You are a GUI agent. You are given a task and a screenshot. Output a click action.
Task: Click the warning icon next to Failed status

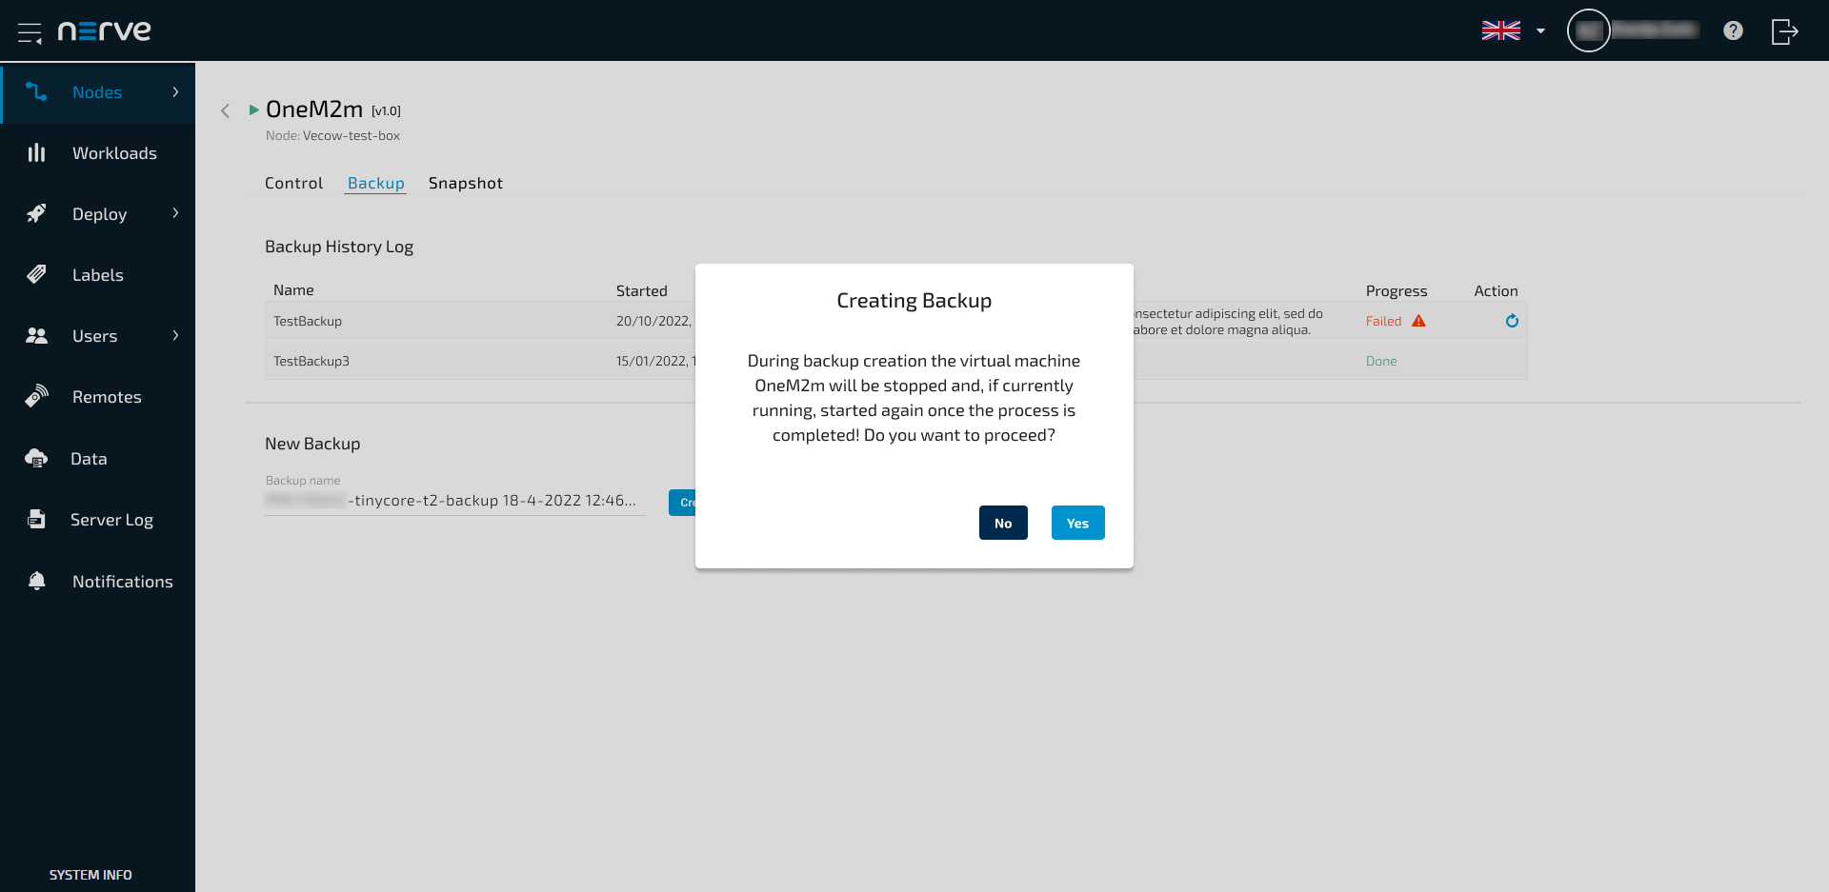click(1420, 321)
